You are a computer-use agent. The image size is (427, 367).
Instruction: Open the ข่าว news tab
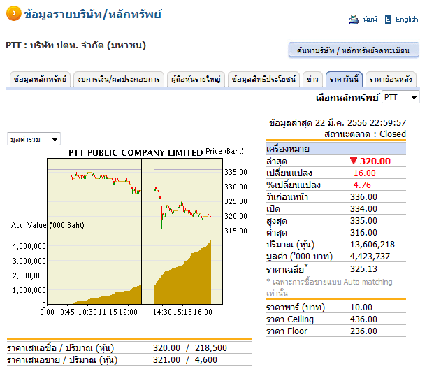pyautogui.click(x=312, y=79)
